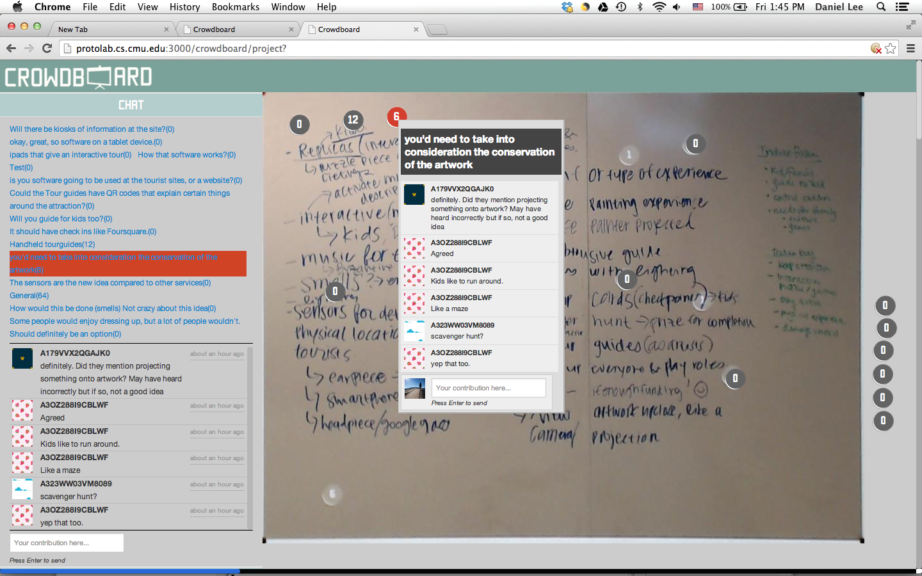Select the 0 marker beside 'play roles' text
The height and width of the screenshot is (576, 922).
click(x=735, y=378)
